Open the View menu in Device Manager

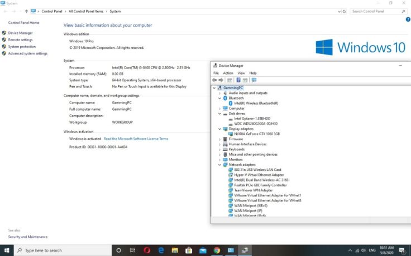(241, 73)
